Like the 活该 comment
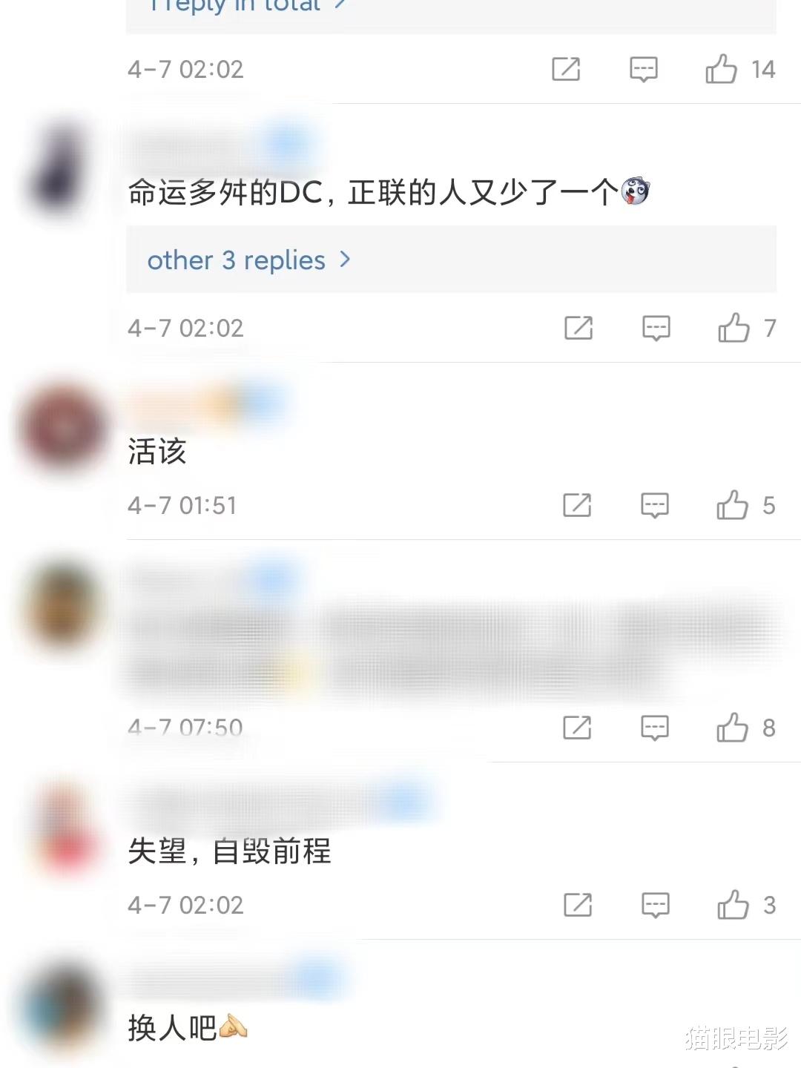This screenshot has height=1068, width=801. (x=732, y=505)
